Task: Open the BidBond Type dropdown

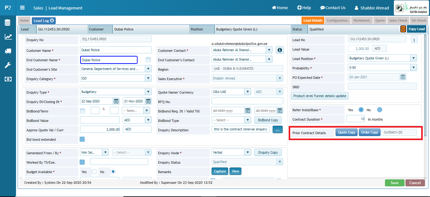Action: click(248, 120)
